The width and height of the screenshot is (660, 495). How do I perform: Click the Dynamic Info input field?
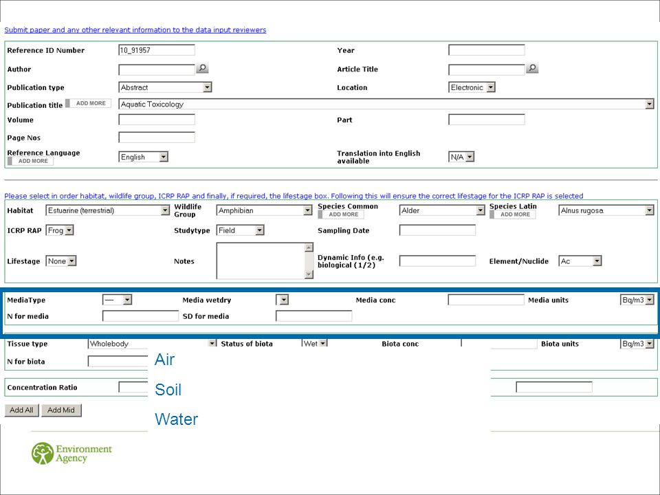click(x=437, y=261)
